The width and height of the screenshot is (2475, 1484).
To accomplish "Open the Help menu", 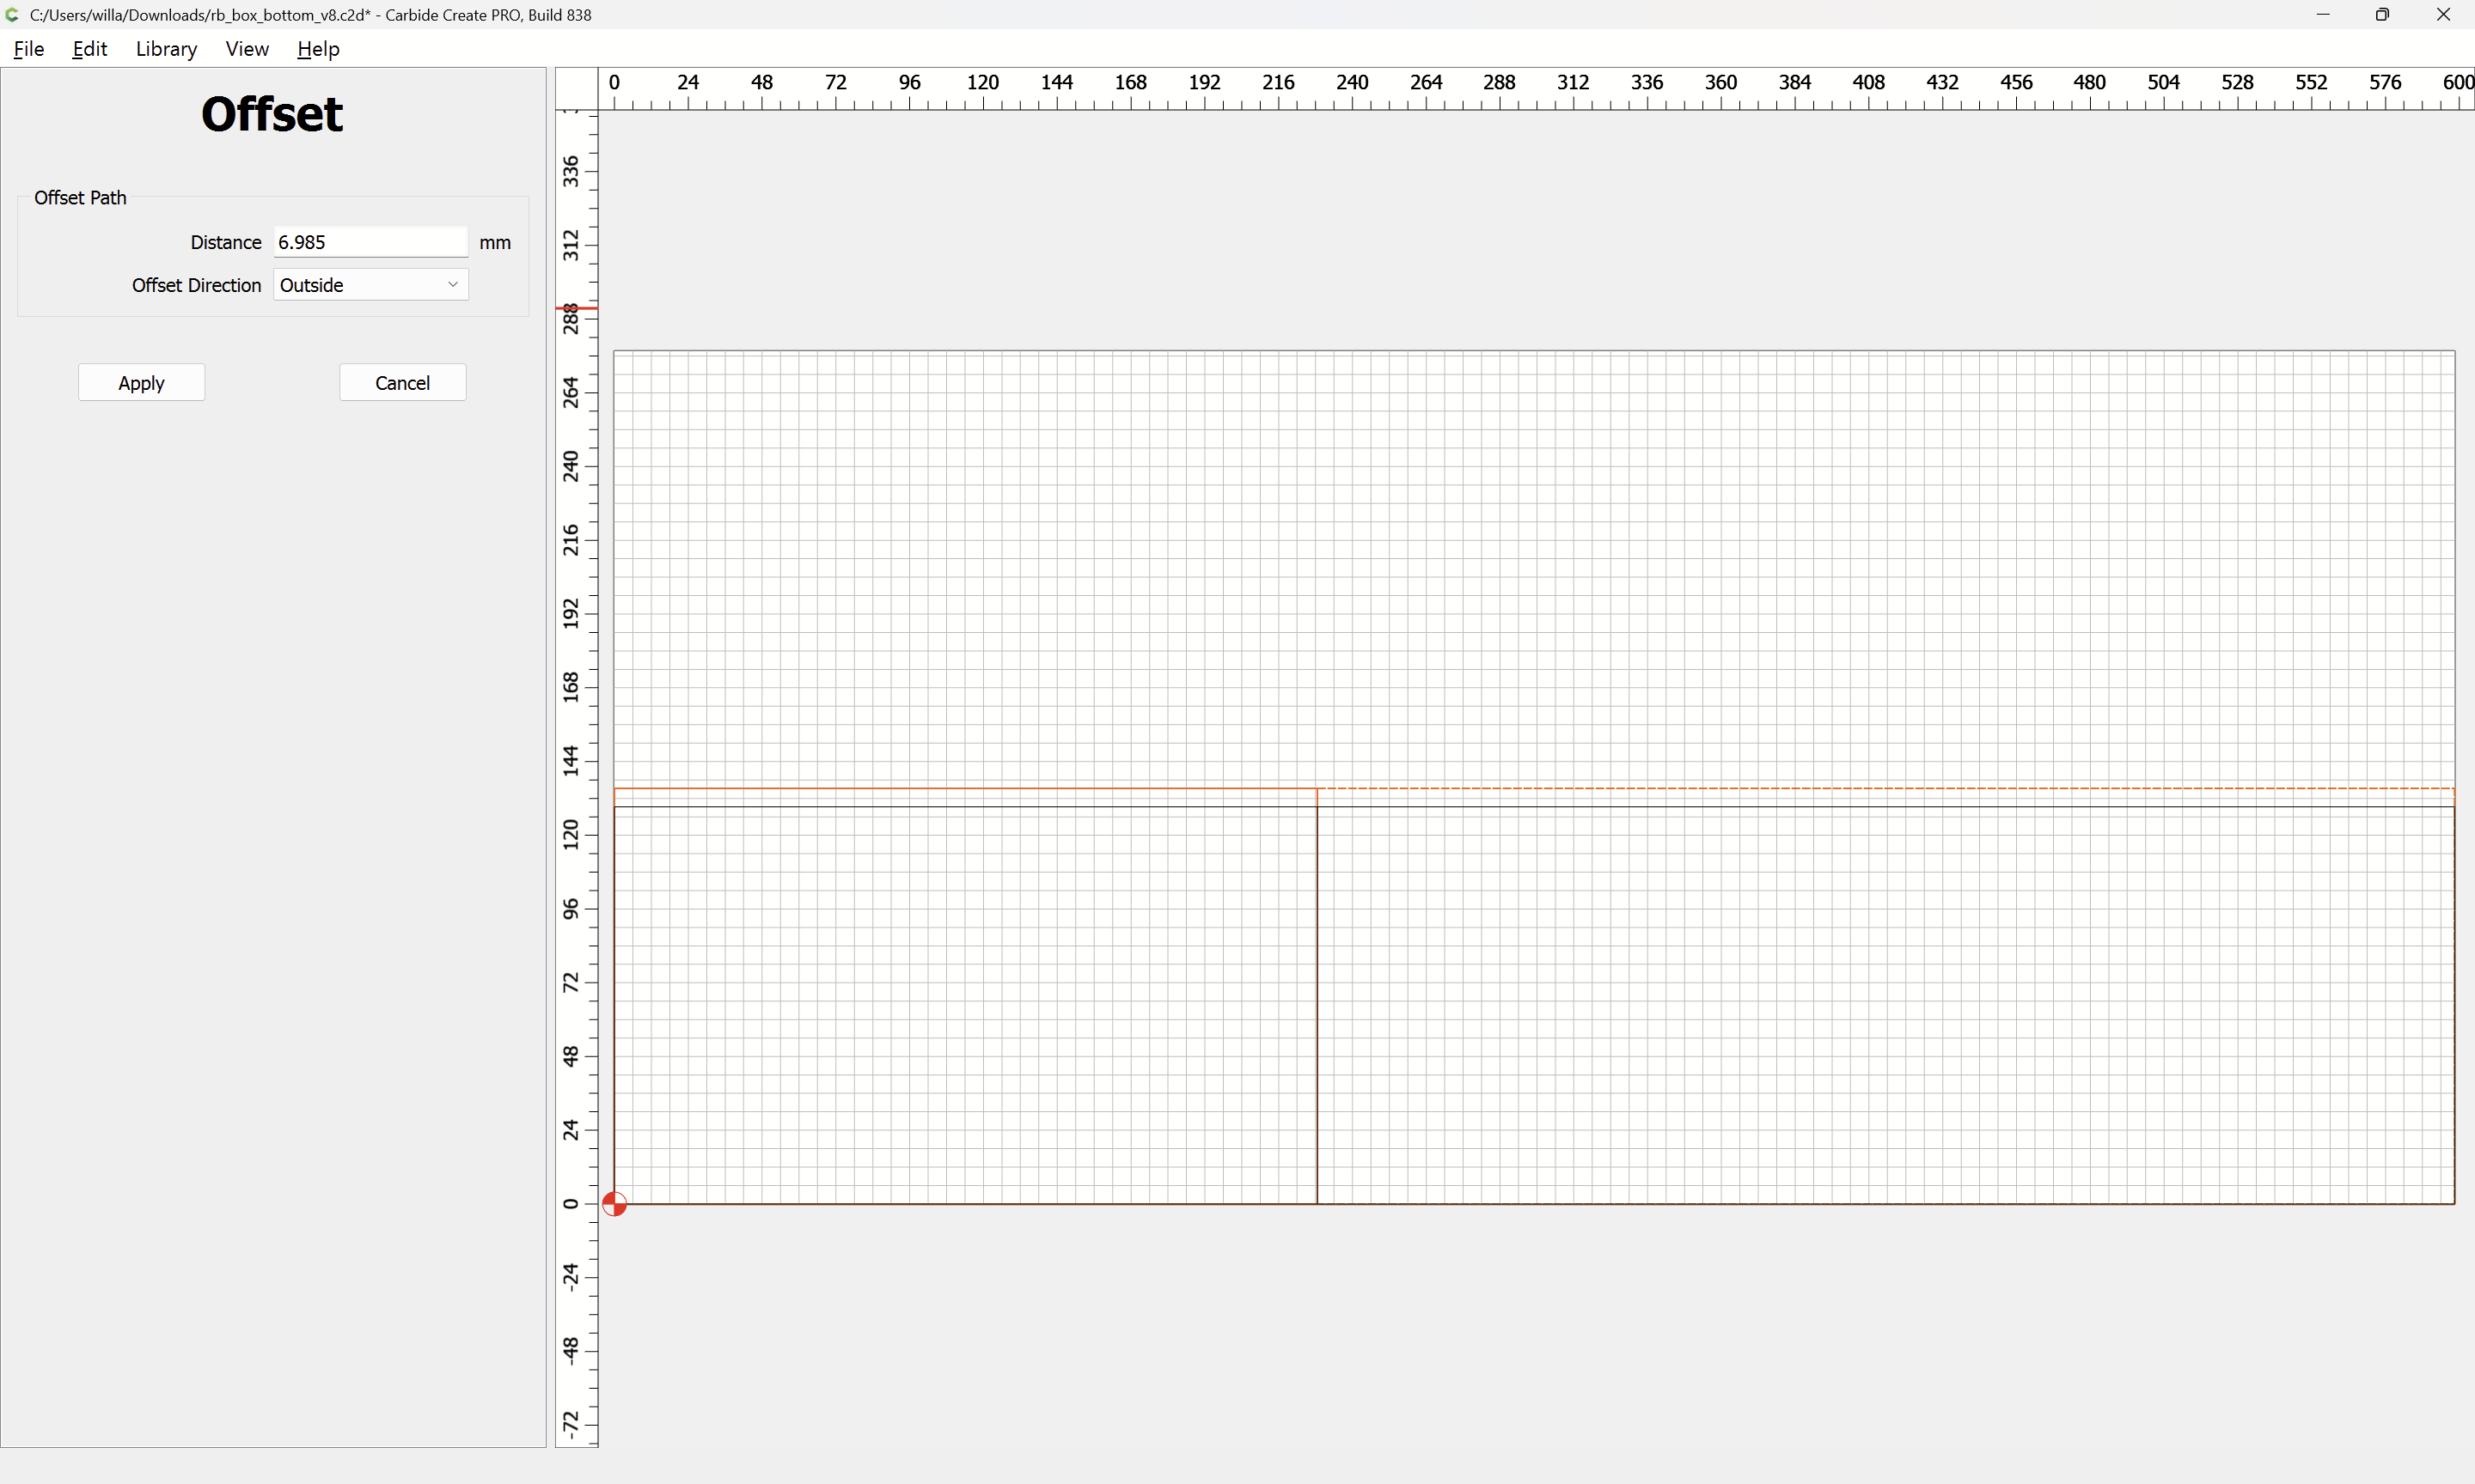I will coord(318,49).
